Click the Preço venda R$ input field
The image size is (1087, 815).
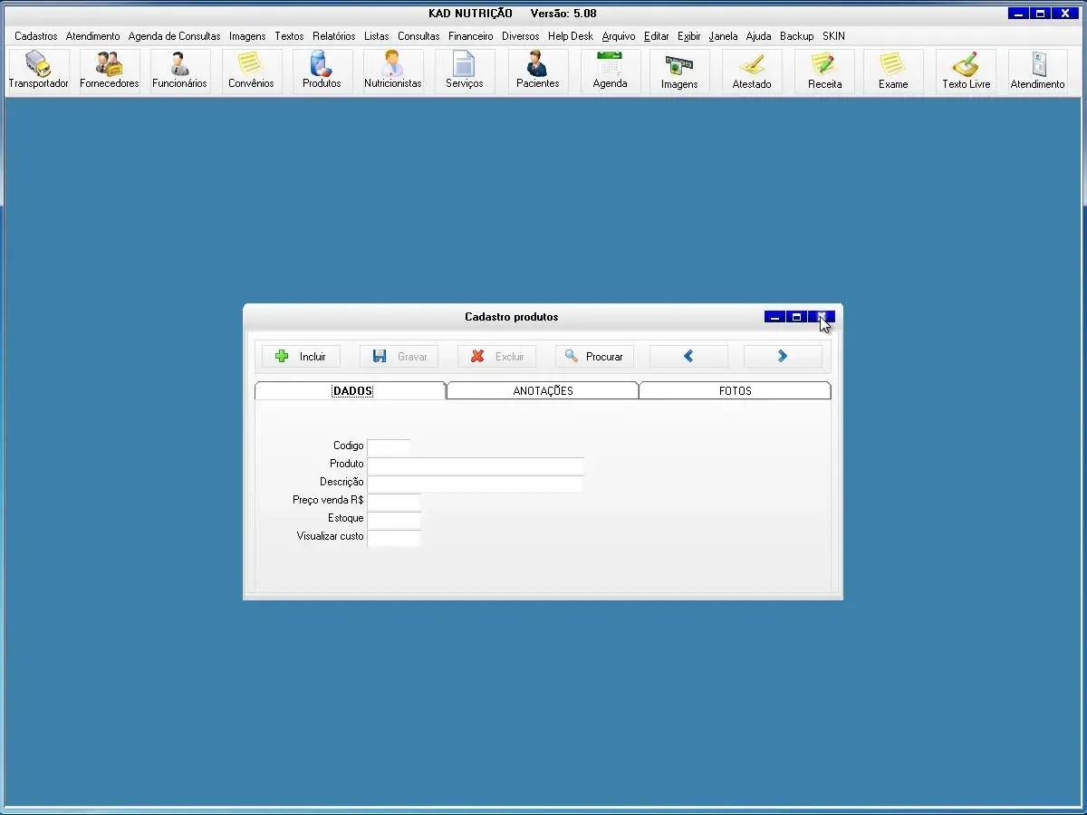coord(394,501)
